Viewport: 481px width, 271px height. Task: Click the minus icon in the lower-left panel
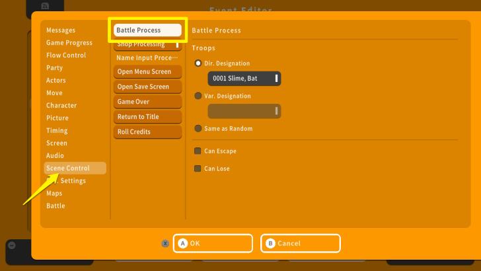click(12, 245)
